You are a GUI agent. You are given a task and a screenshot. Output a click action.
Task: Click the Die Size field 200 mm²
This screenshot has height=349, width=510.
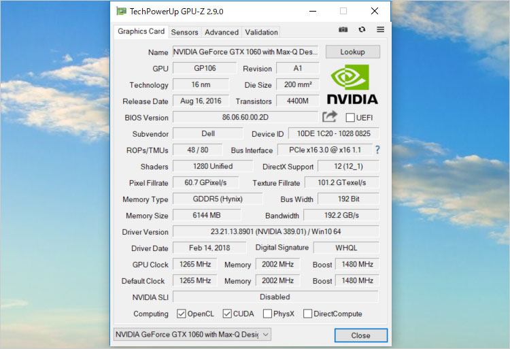pos(298,84)
